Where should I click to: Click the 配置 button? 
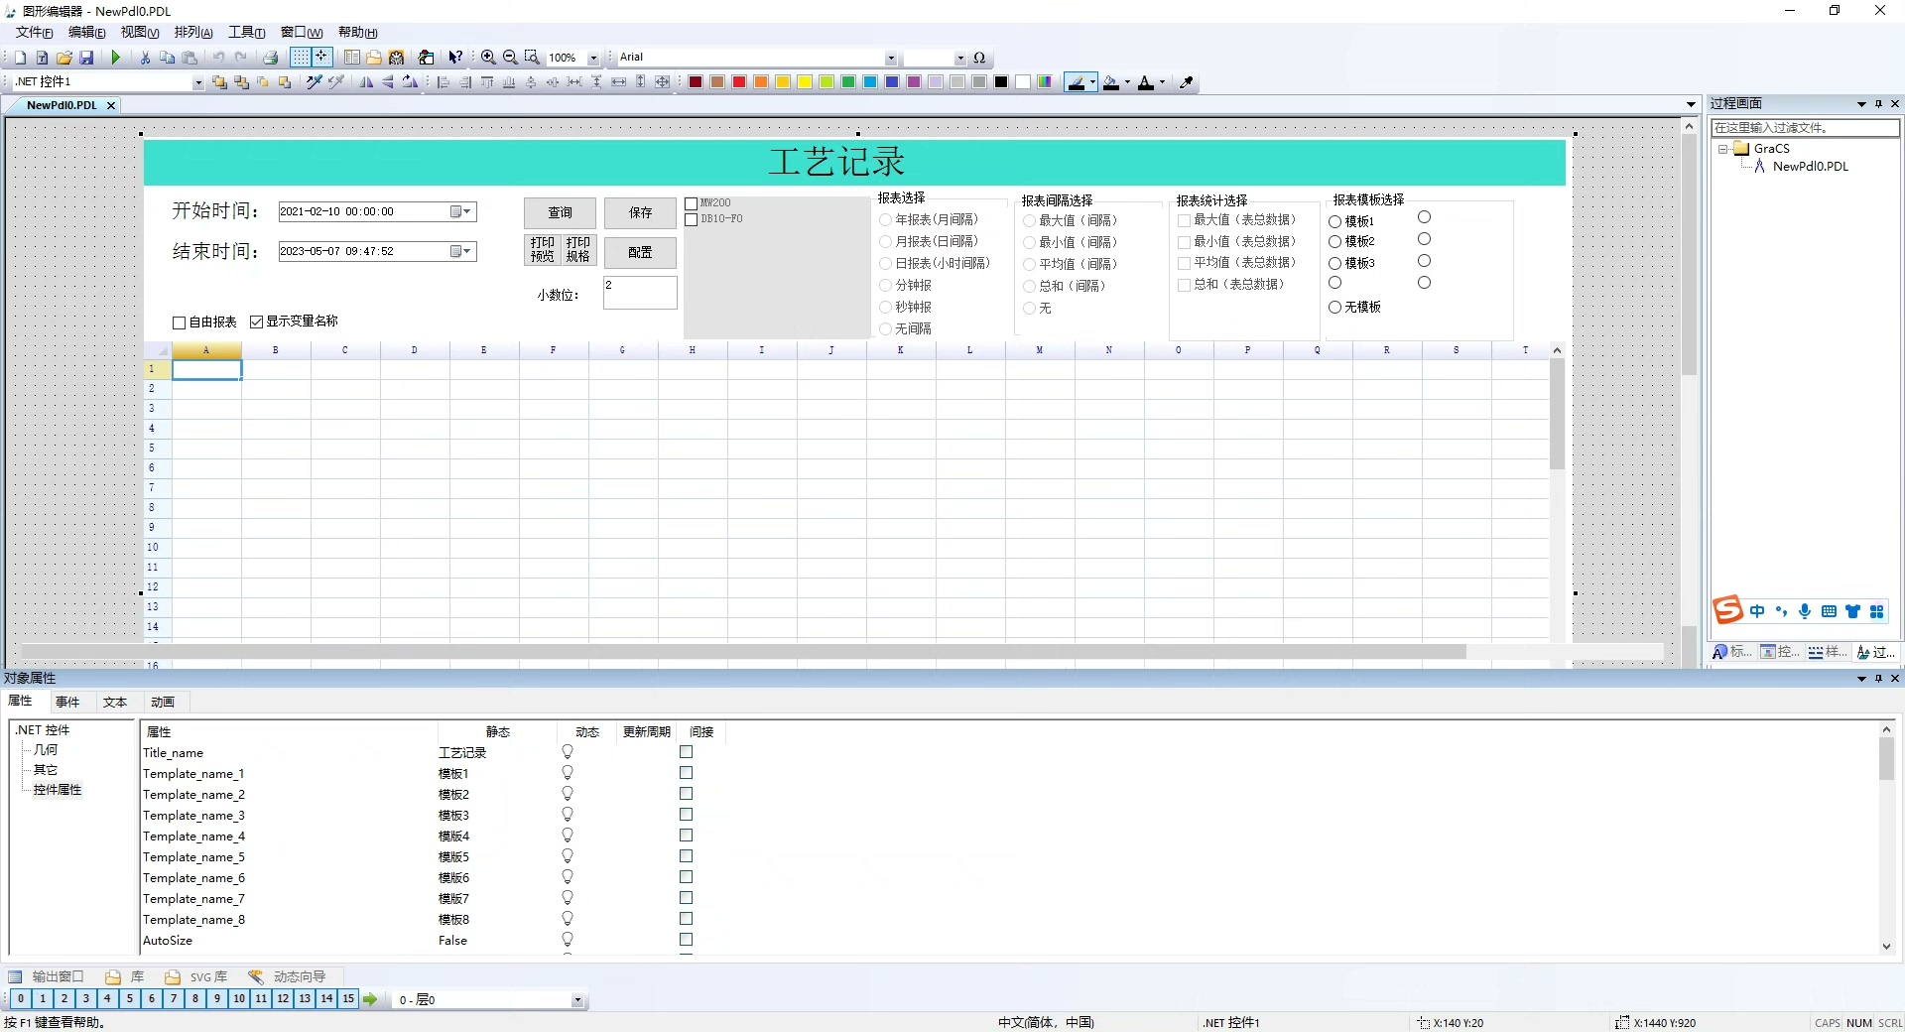640,253
